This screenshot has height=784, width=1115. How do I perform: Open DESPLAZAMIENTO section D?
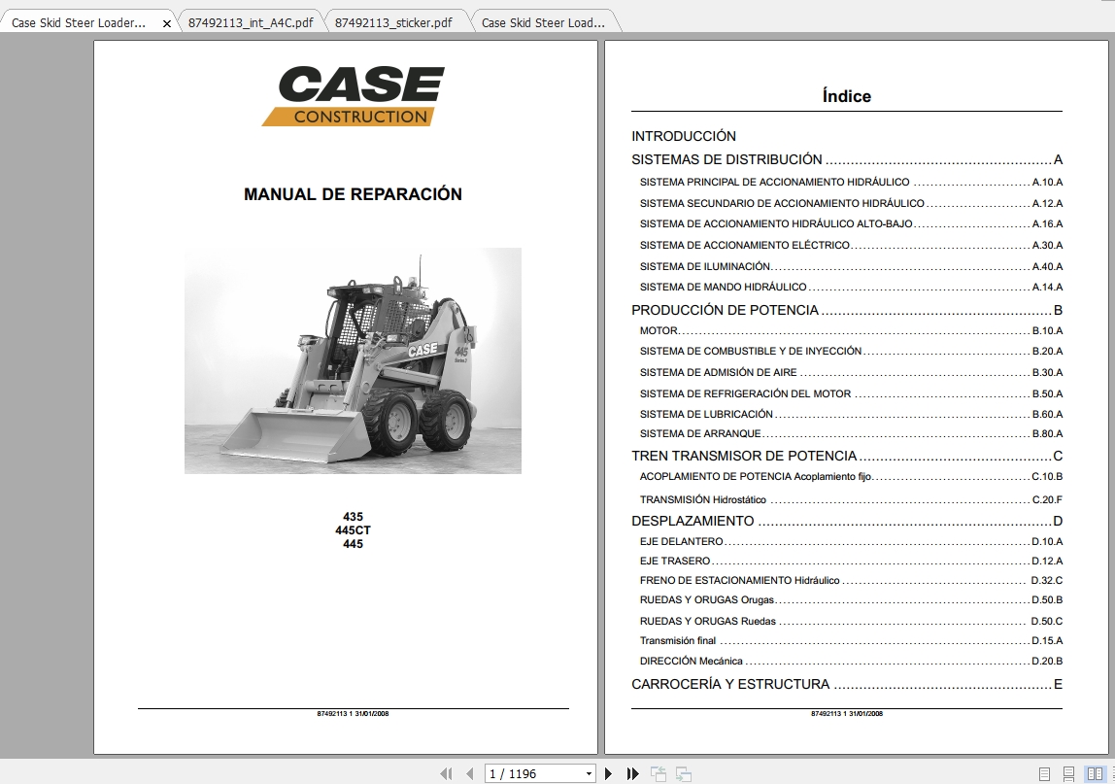(x=847, y=521)
